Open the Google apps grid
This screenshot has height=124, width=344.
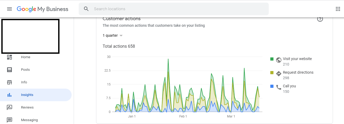338,9
